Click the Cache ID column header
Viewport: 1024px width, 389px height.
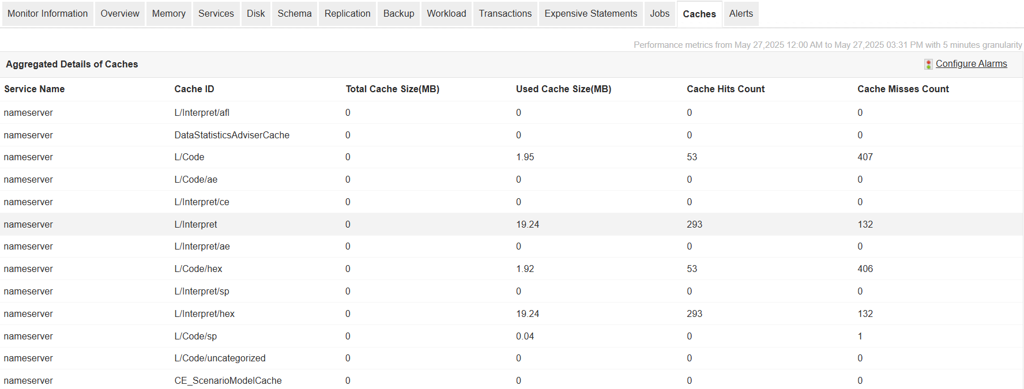tap(194, 89)
